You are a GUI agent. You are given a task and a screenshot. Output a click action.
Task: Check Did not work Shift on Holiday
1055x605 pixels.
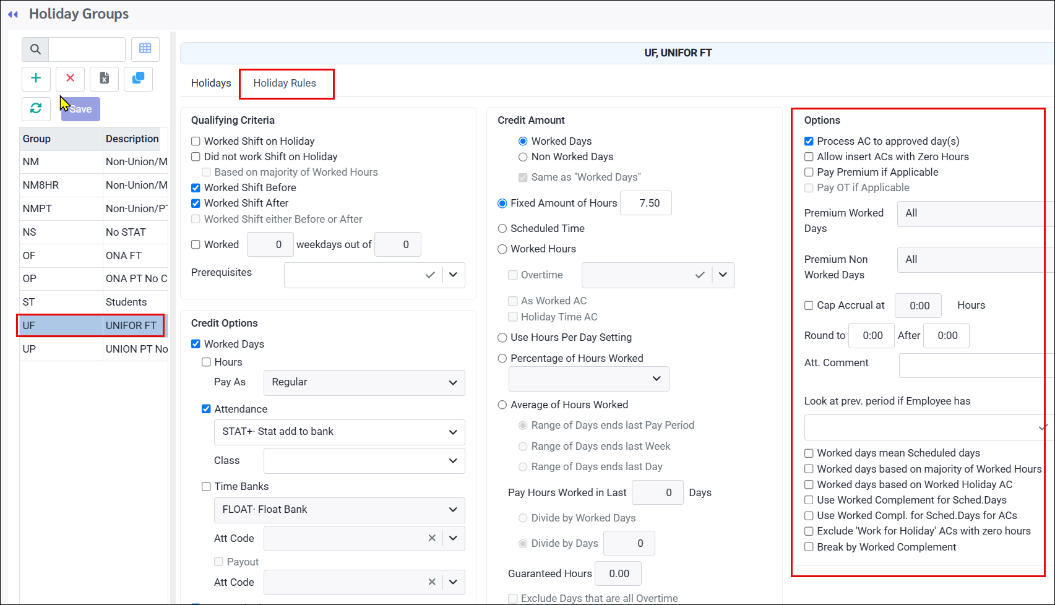point(196,157)
